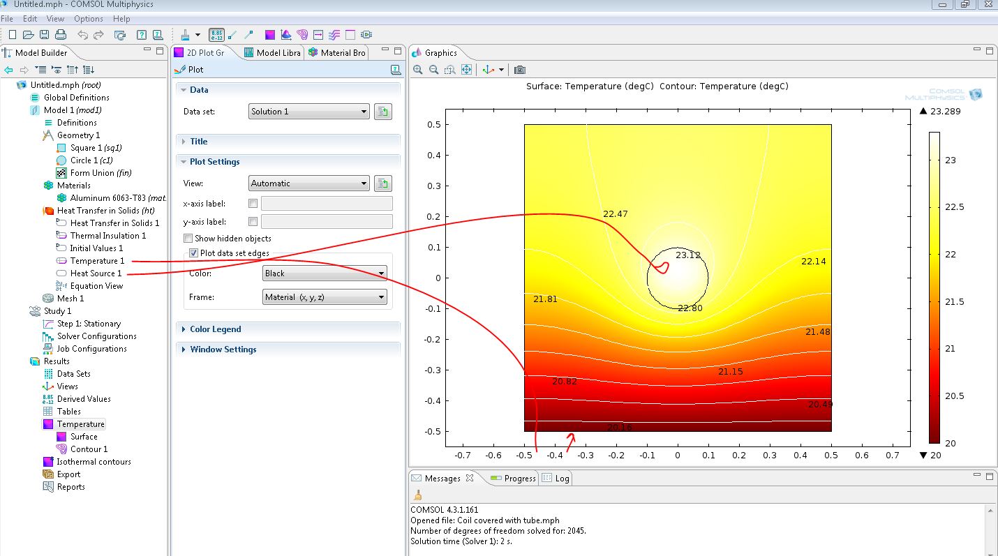
Task: Add a Contour plot from toolbar
Action: point(302,35)
